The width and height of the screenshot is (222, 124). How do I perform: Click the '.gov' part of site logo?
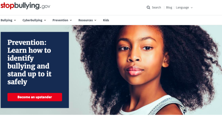coord(45,6)
